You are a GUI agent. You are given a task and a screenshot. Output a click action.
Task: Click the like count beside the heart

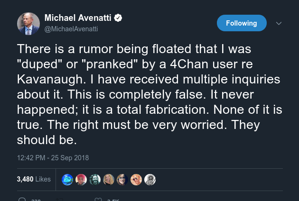coord(113,200)
